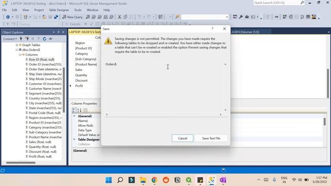Click Cancel in the Save dialog
The image size is (331, 186).
point(183,138)
